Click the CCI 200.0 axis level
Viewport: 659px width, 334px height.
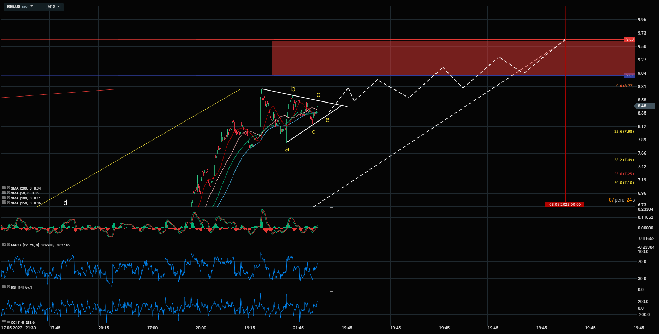(643, 302)
